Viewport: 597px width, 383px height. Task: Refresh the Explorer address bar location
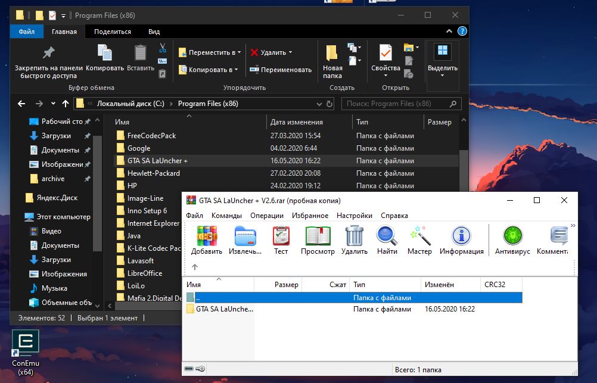point(329,104)
